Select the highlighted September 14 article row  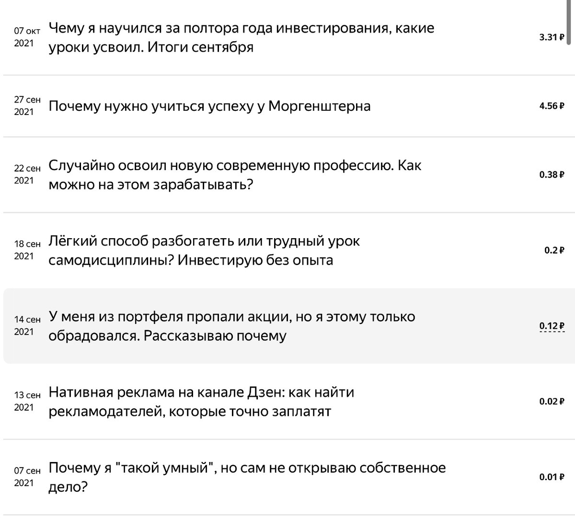[x=287, y=325]
